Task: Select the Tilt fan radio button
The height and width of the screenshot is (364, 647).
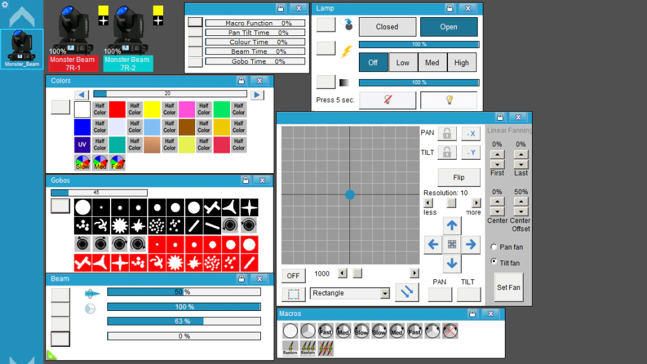Action: click(x=494, y=262)
